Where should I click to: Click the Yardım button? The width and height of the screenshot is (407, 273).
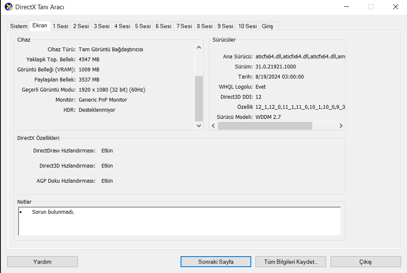click(x=43, y=262)
